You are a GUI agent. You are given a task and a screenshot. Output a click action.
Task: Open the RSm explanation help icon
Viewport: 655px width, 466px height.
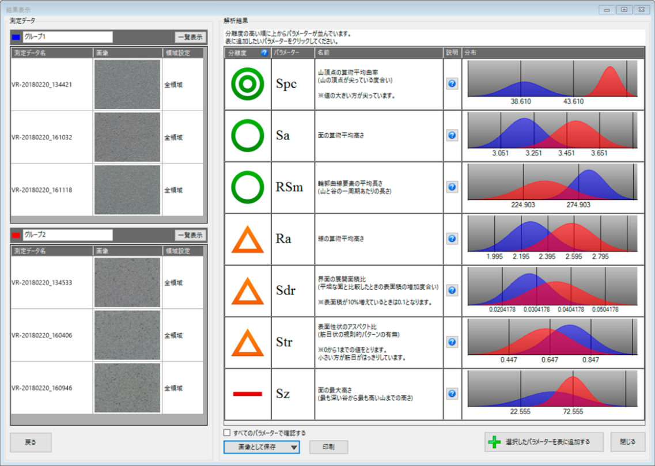[452, 187]
